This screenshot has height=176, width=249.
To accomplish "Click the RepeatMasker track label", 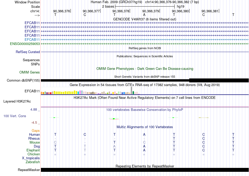I will 29,170.
